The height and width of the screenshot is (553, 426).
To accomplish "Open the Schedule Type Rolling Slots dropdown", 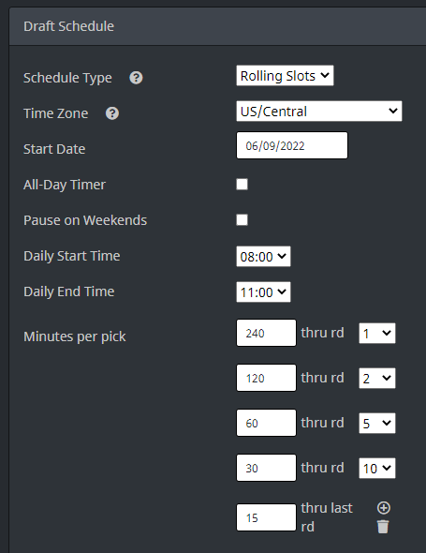I will [285, 76].
